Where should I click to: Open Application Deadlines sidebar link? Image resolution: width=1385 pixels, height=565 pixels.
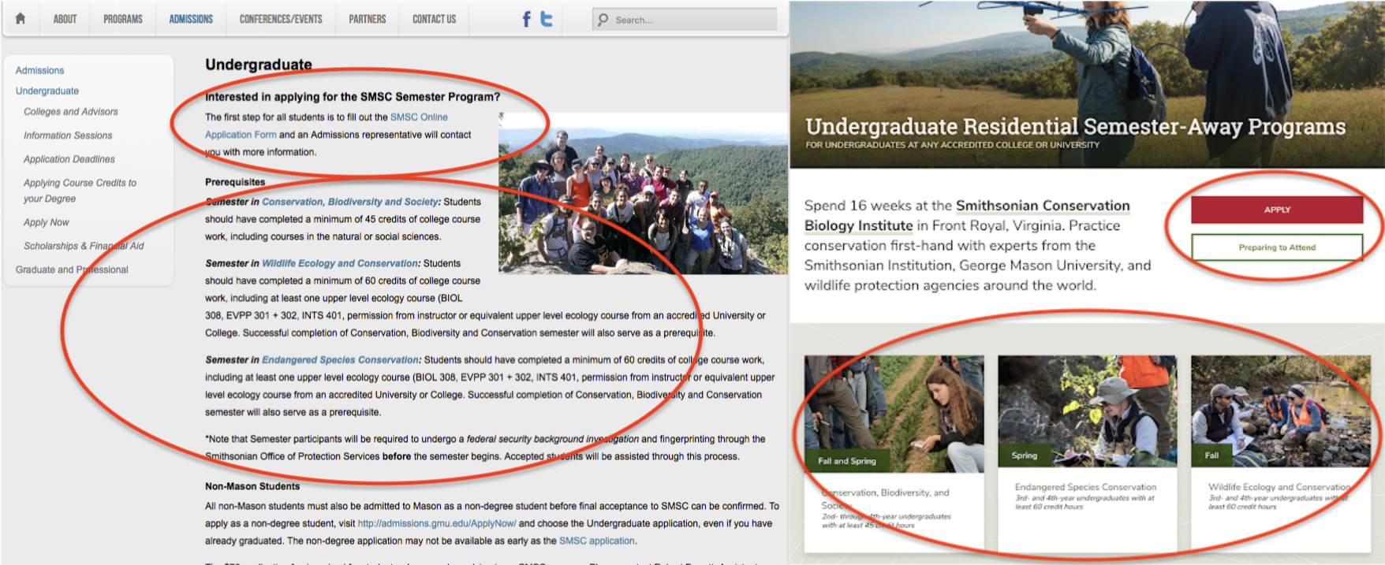pos(69,159)
